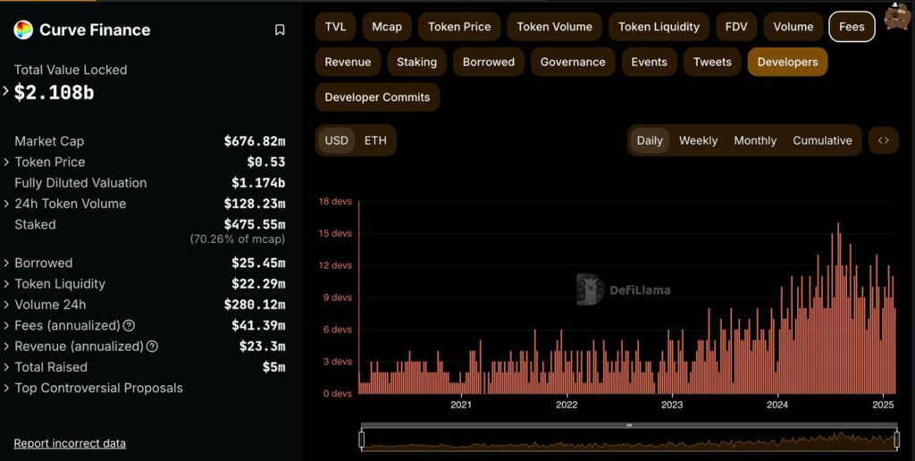Click the help icon beside Fees (annualized)
Image resolution: width=915 pixels, height=461 pixels.
click(x=129, y=325)
